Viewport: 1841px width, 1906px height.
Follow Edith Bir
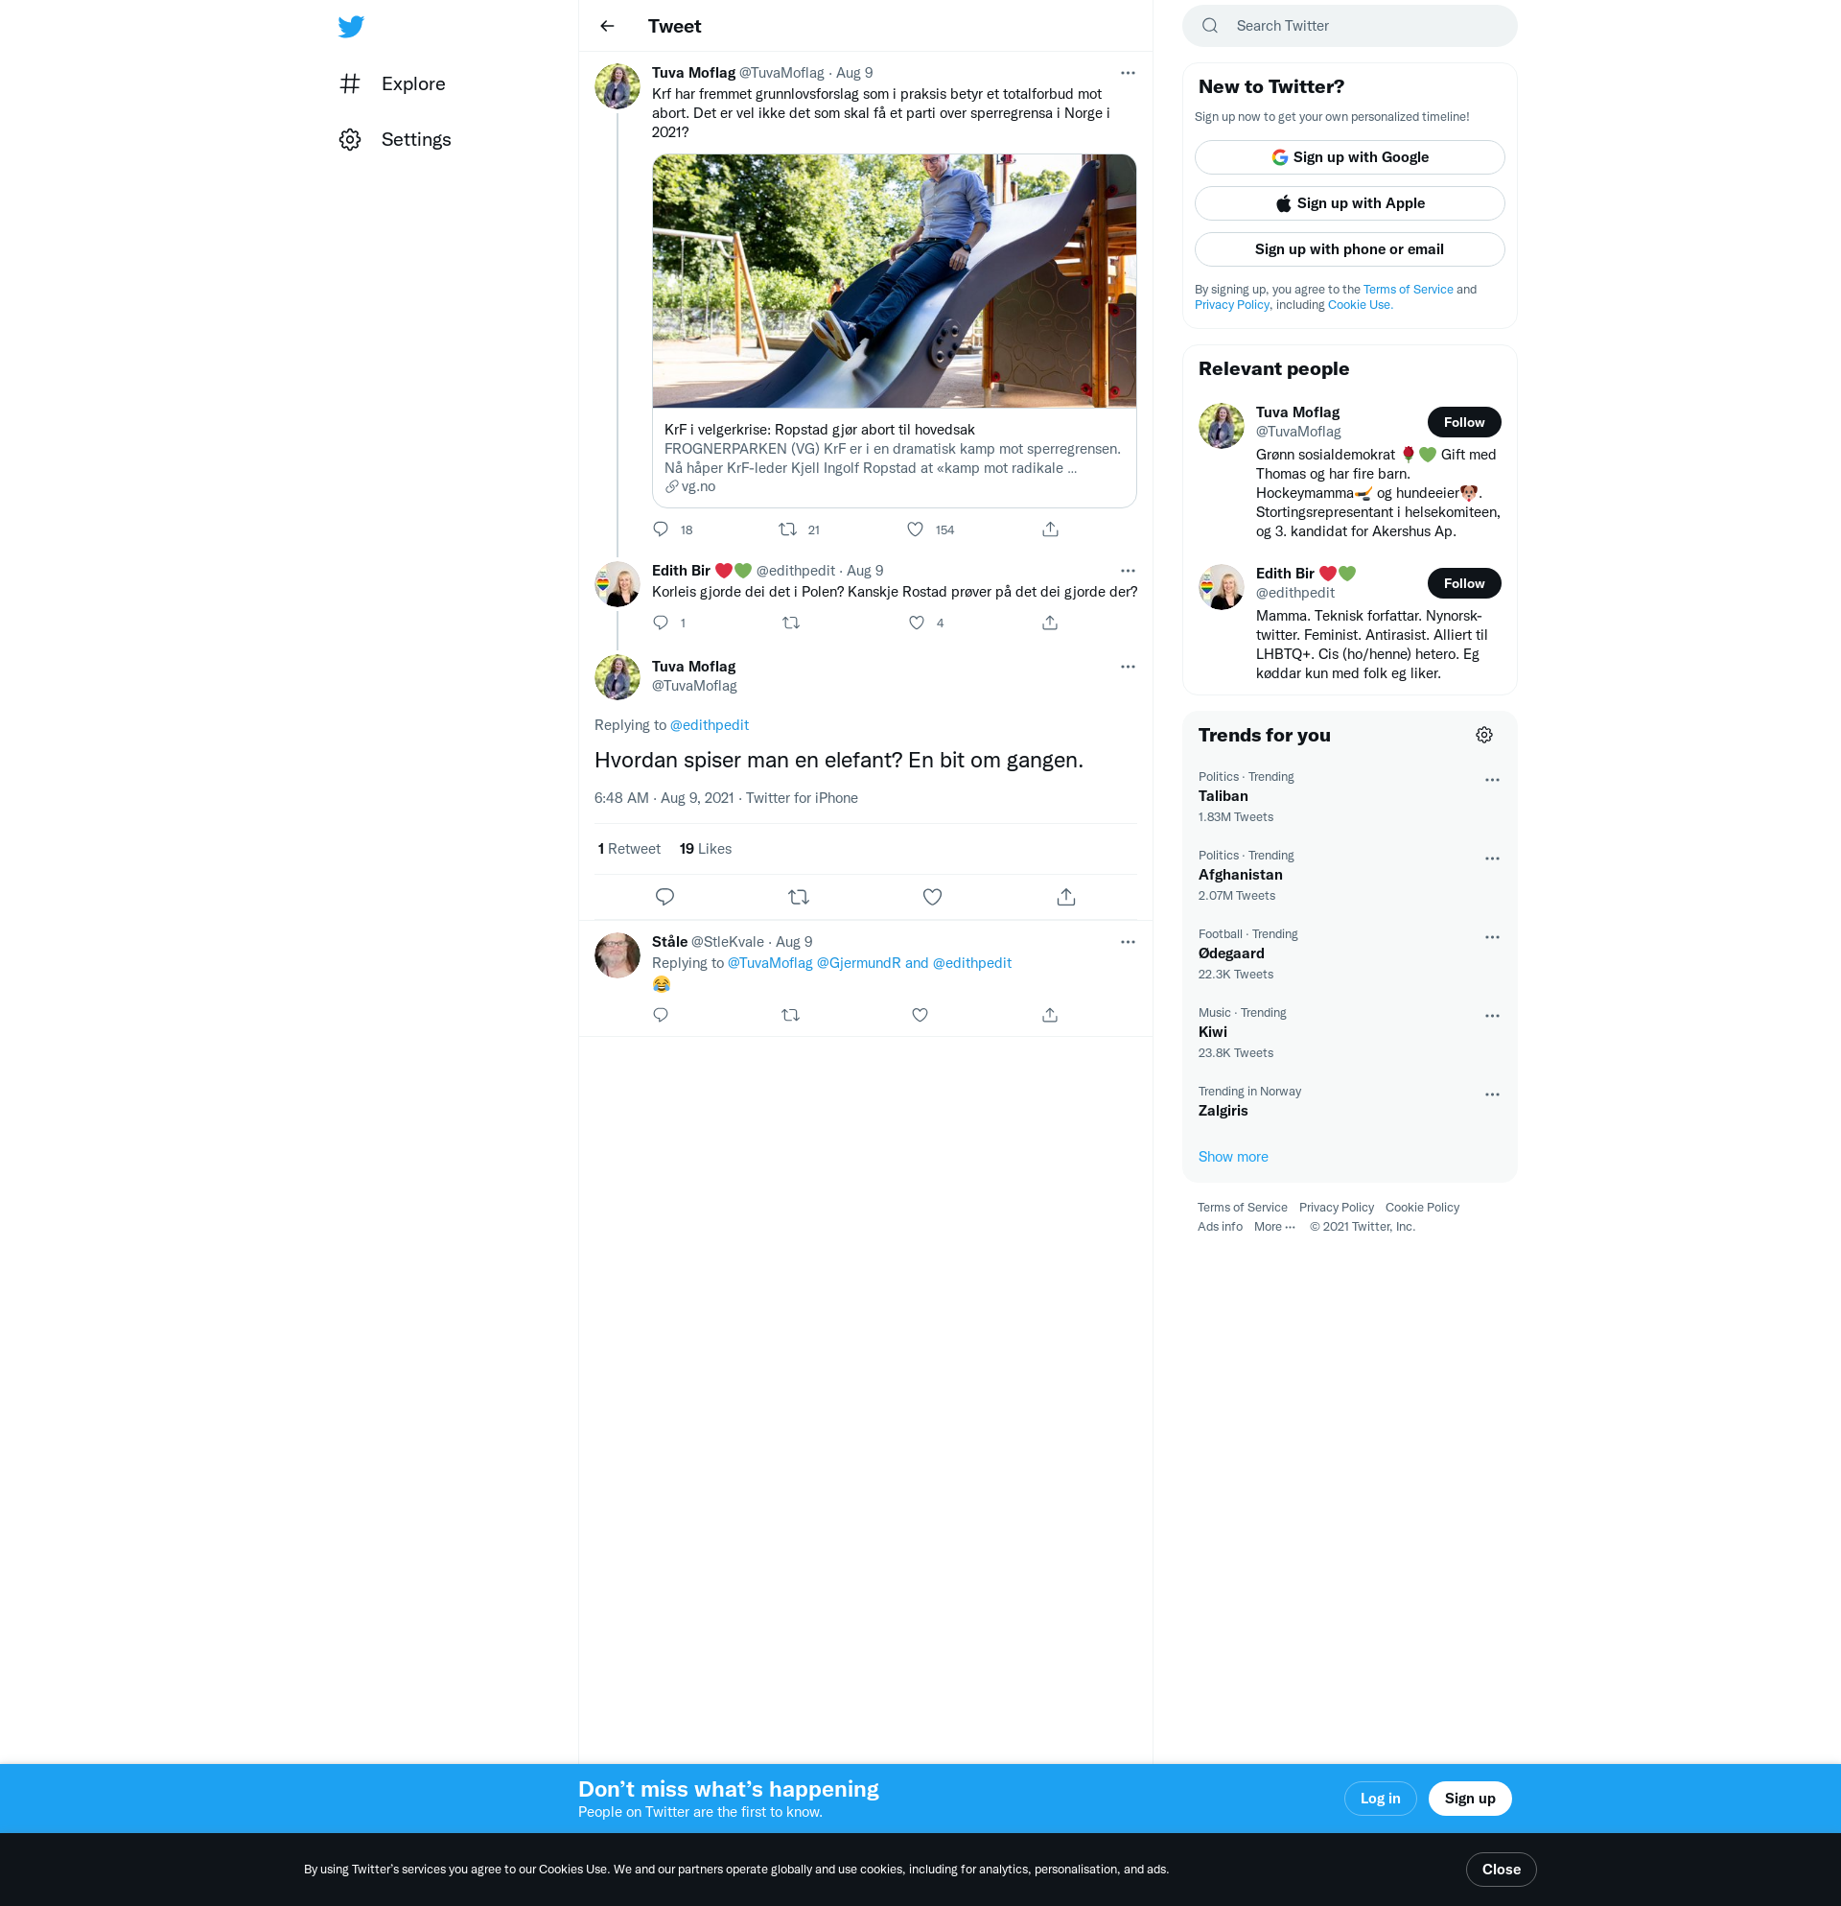(x=1464, y=583)
